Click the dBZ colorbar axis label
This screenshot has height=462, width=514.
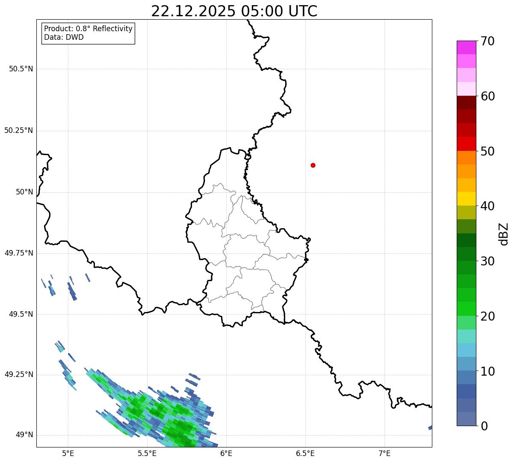504,234
